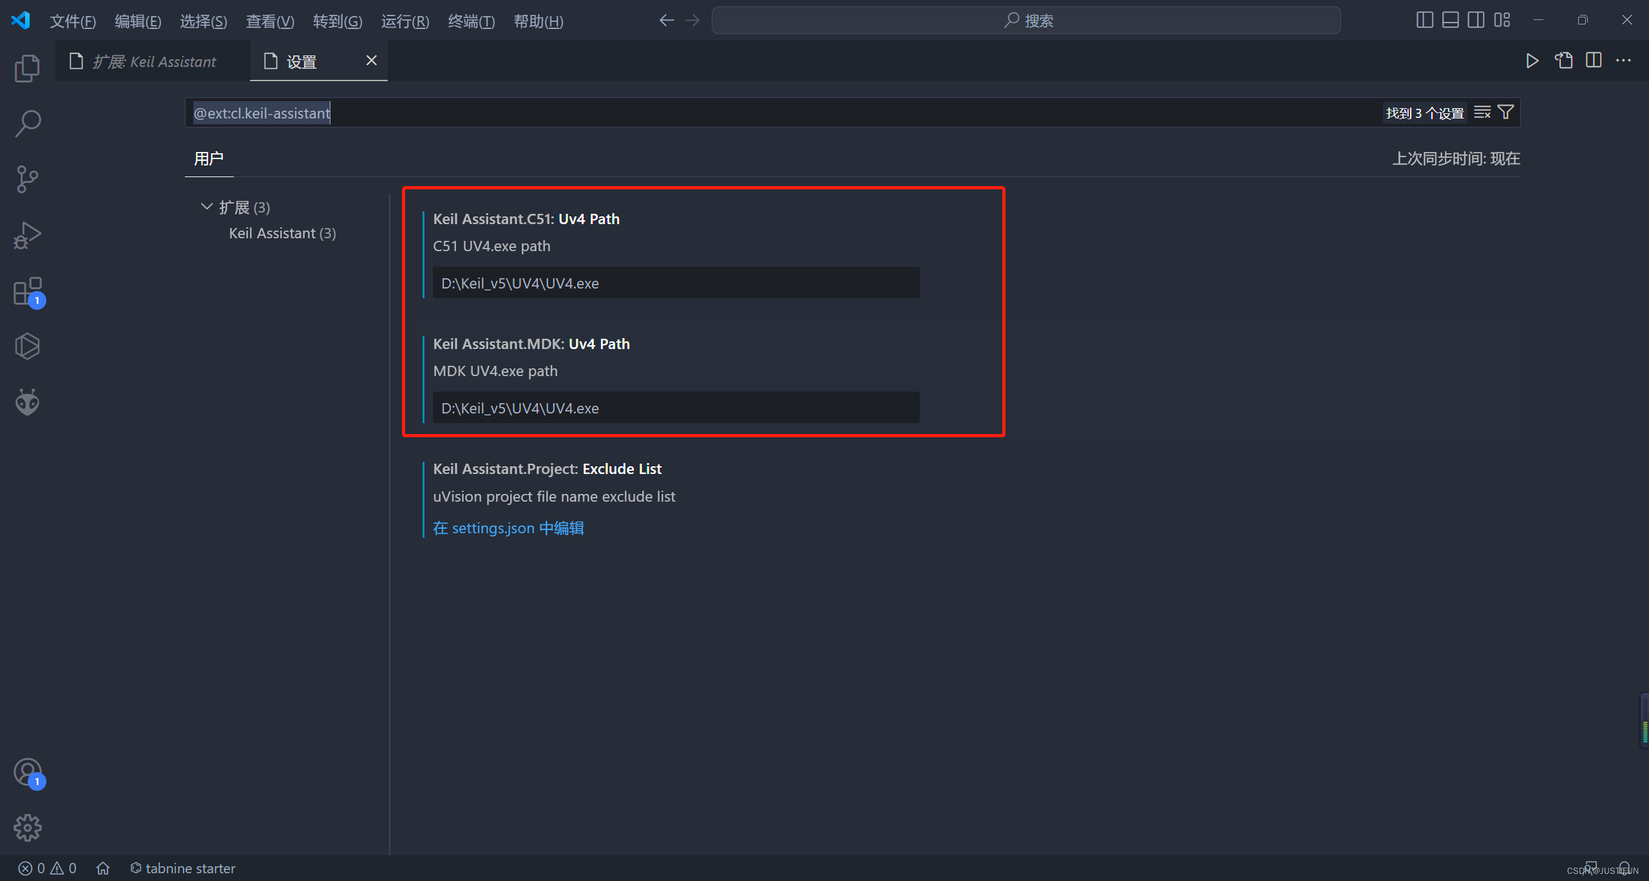The height and width of the screenshot is (881, 1649).
Task: Click errors and warnings status indicator
Action: click(47, 868)
